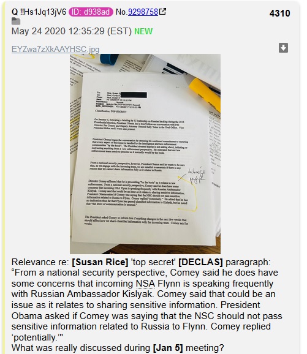
Task: Click the bold [DECLAS] text
Action: point(200,262)
